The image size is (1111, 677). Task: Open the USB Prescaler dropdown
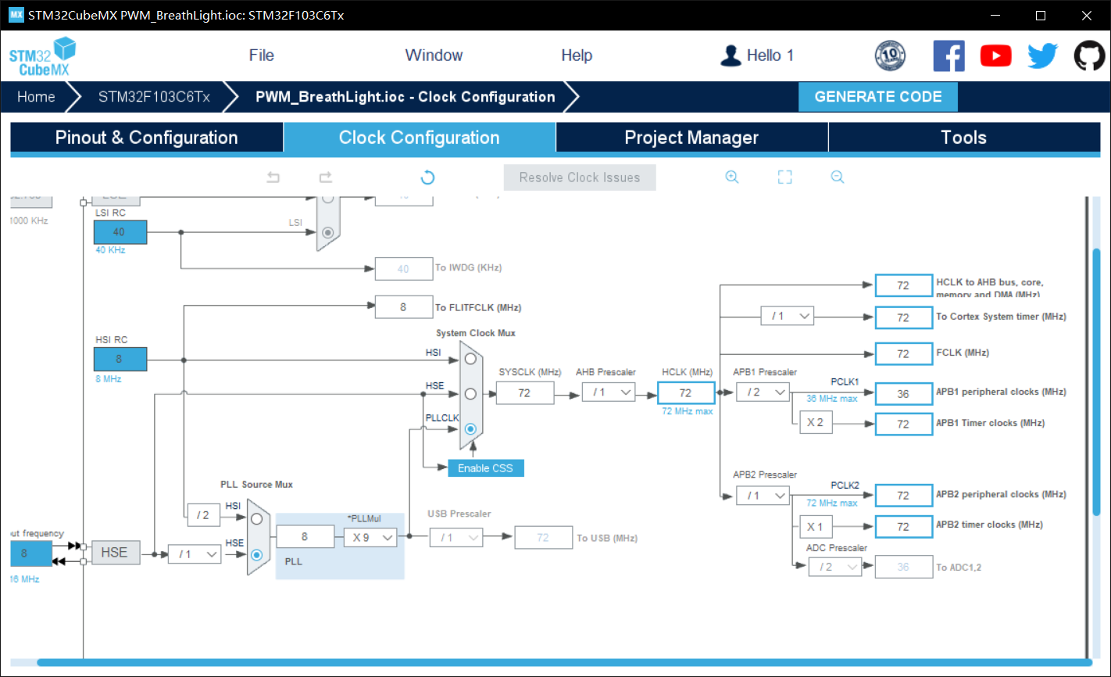pyautogui.click(x=456, y=538)
